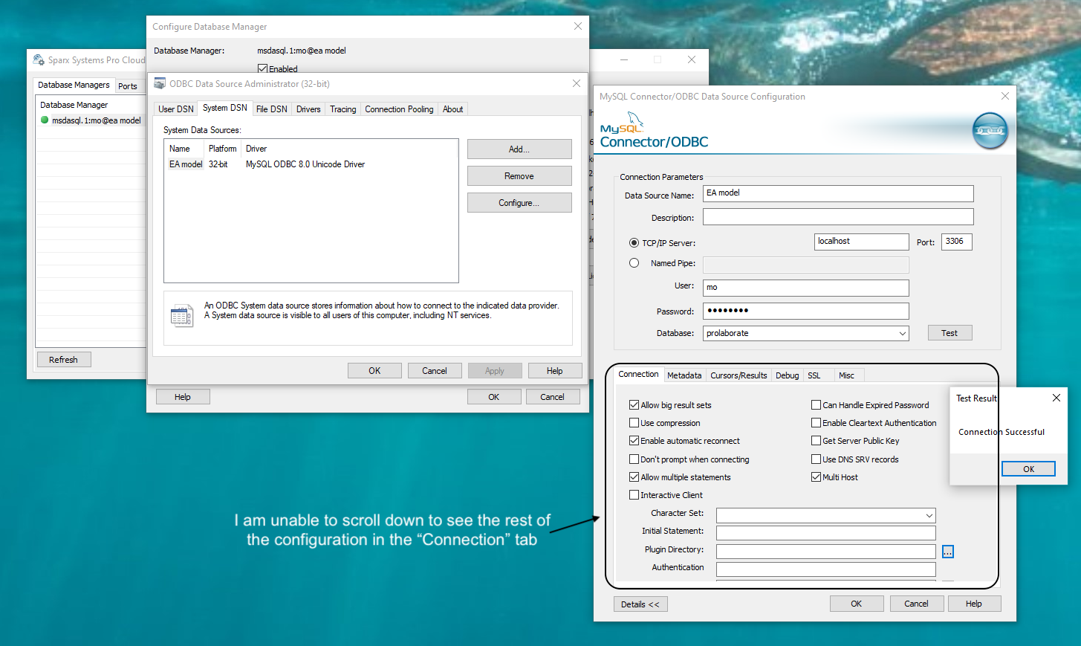Toggle the Enabled checkbox in Configure Database Manager
This screenshot has width=1081, height=646.
(262, 69)
